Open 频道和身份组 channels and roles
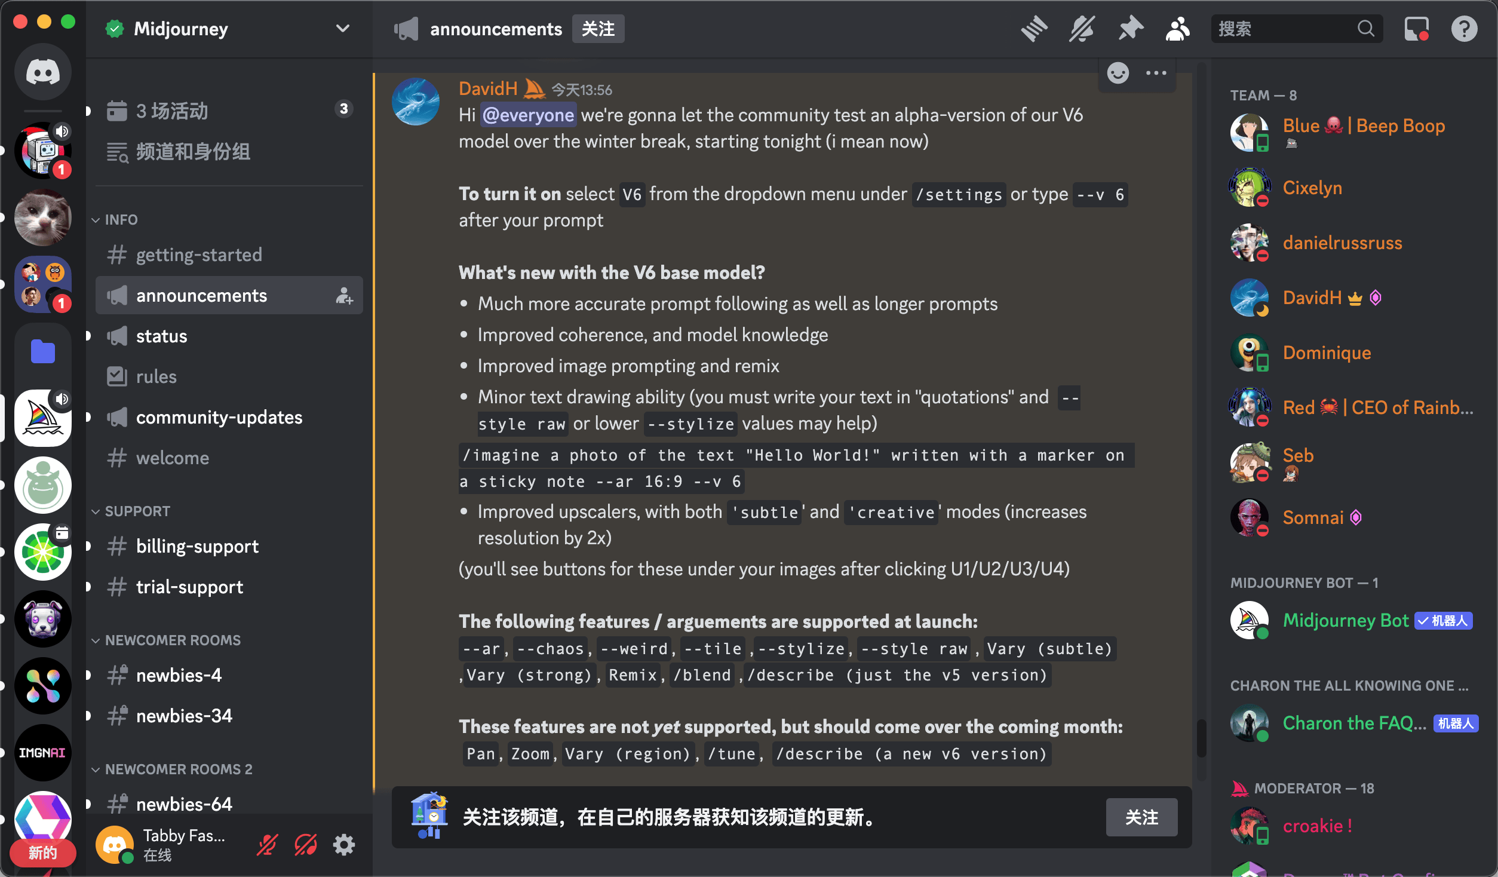Viewport: 1498px width, 877px height. click(x=229, y=152)
